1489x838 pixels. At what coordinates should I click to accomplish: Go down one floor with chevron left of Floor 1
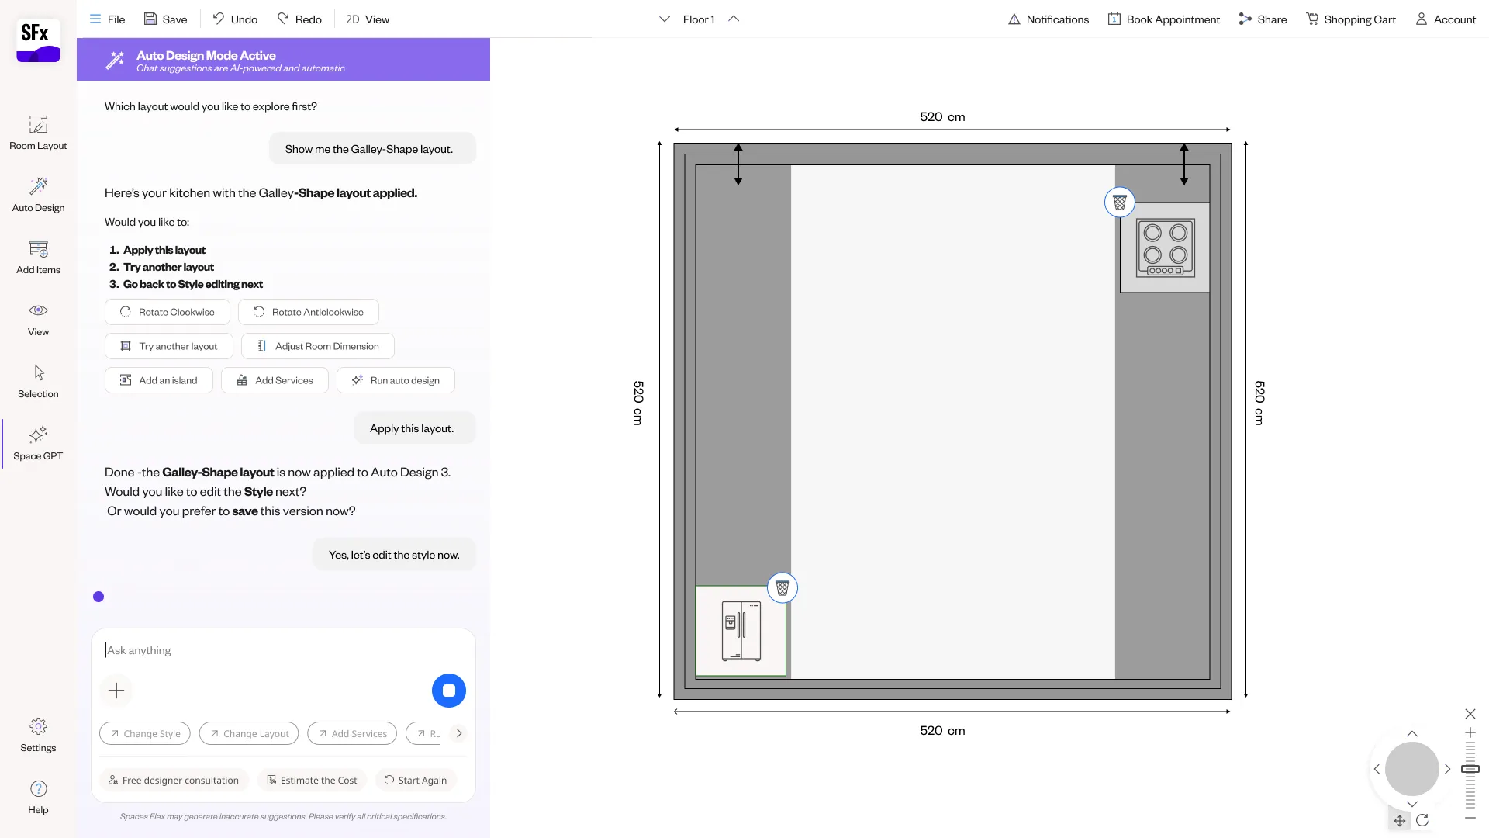665,19
